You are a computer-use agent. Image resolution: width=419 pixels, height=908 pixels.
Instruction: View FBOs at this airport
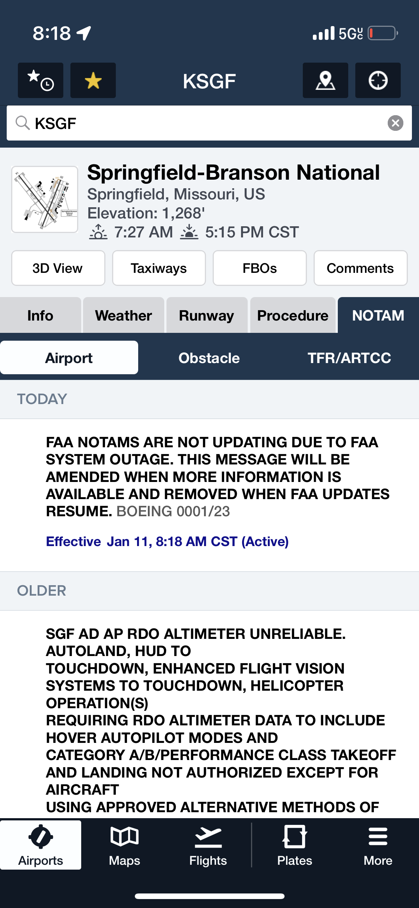[260, 268]
